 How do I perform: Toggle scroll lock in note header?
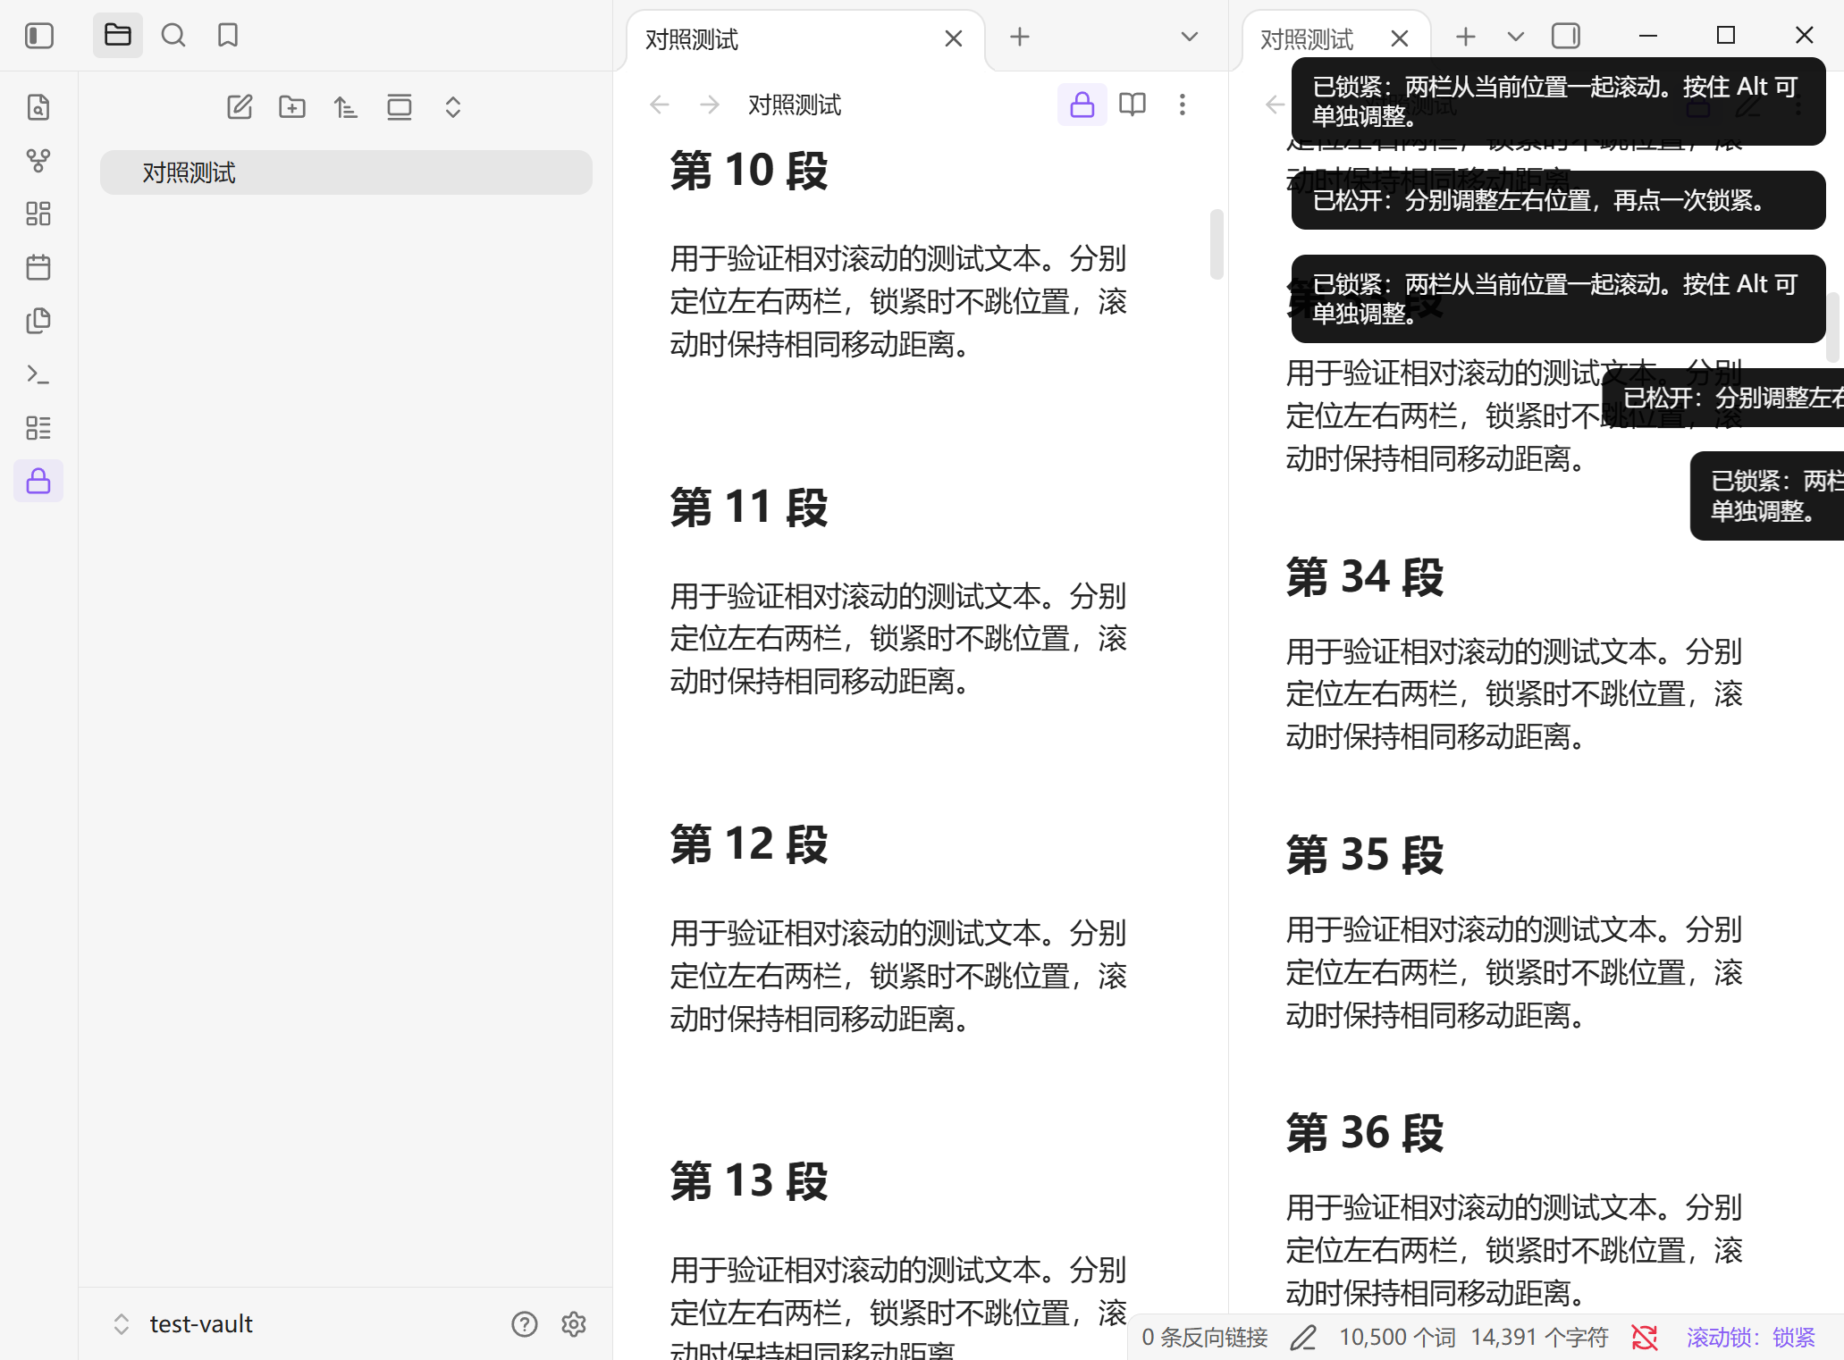(x=1082, y=105)
